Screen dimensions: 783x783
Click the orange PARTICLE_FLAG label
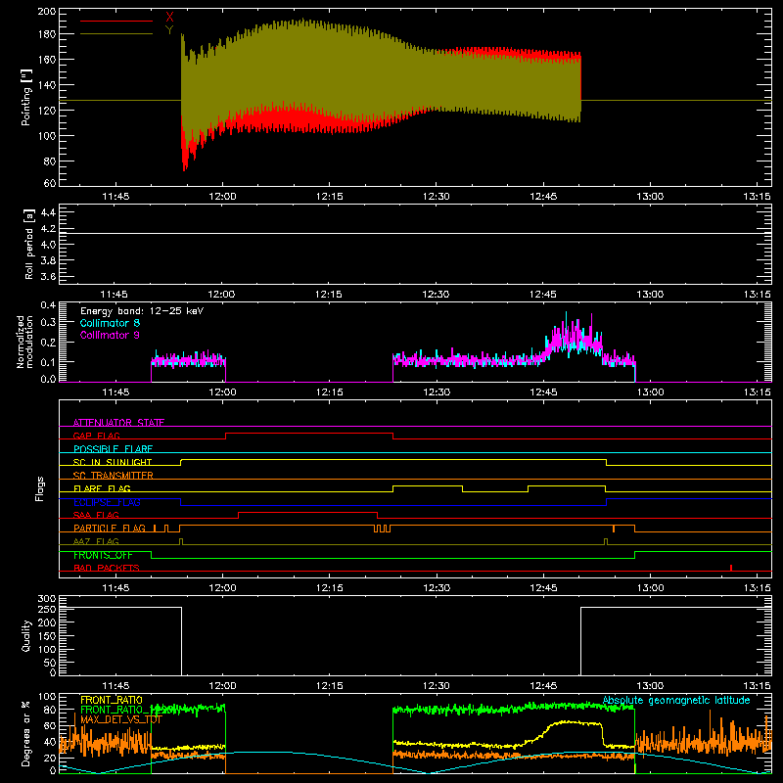pos(110,528)
